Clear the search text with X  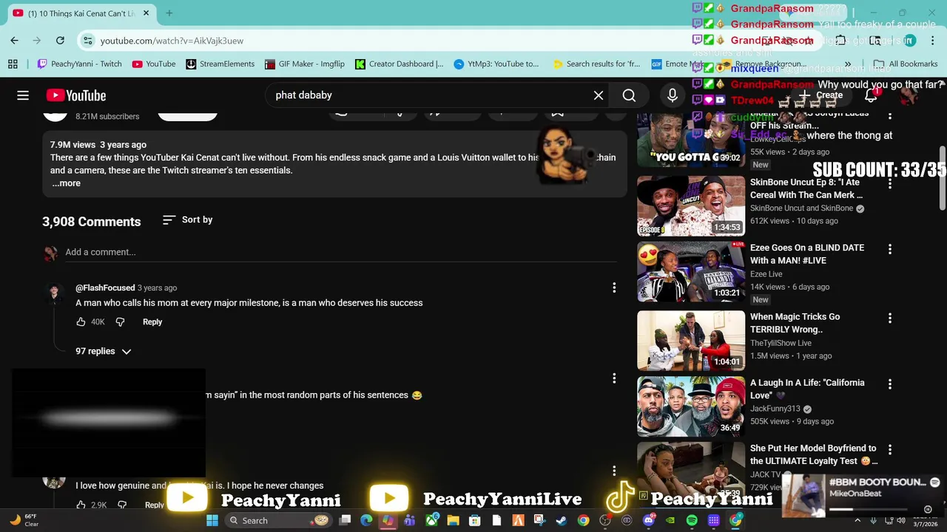[x=599, y=95]
